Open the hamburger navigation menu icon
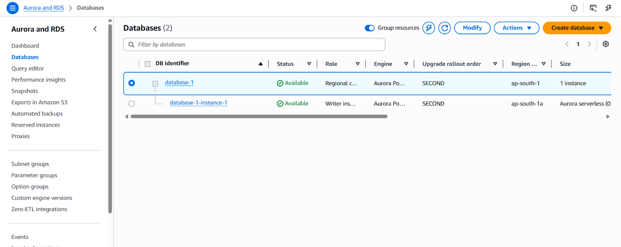 pos(13,8)
